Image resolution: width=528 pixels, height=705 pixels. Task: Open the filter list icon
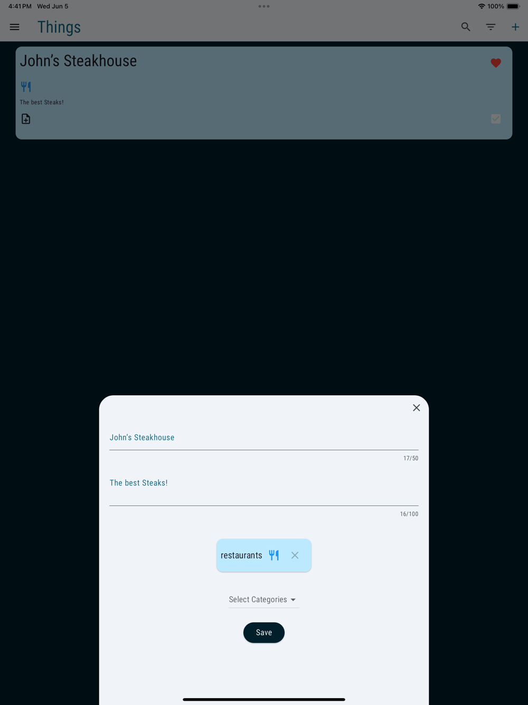[491, 27]
